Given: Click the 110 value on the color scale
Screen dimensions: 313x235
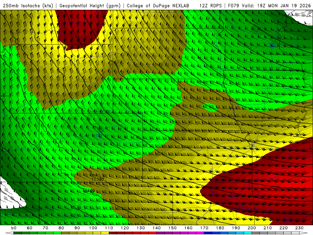Looking at the screenshot, I should coord(109,228).
